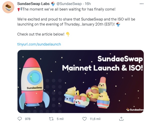
Task: Click the 978 replies count
Action: 28,119
